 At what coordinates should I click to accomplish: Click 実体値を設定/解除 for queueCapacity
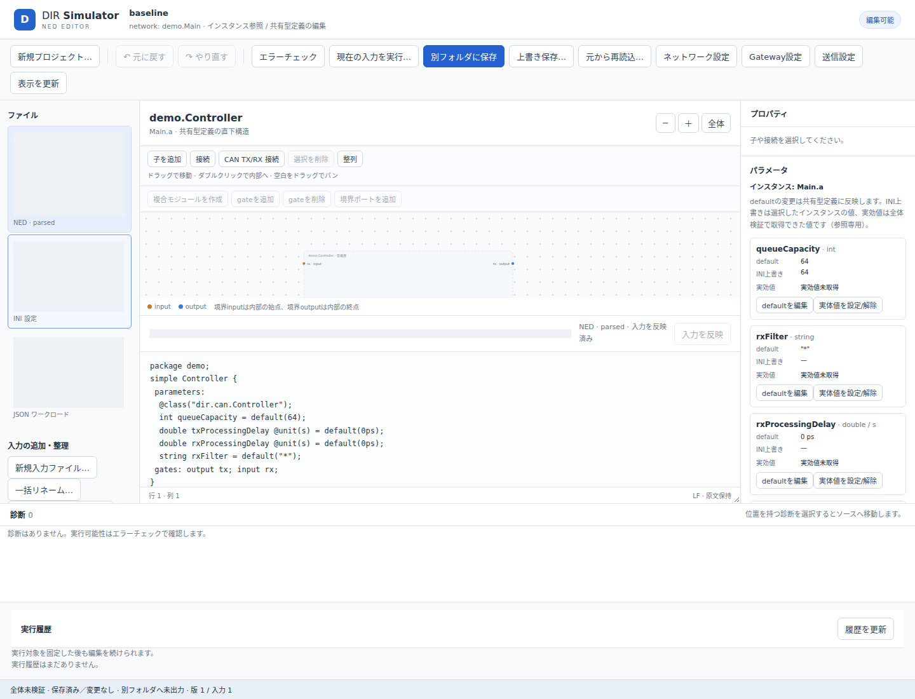(x=848, y=305)
